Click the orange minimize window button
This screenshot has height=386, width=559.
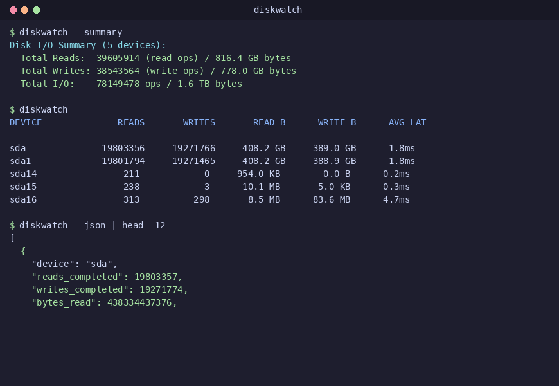pos(24,10)
